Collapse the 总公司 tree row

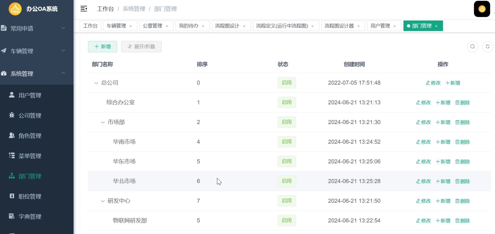click(x=96, y=83)
